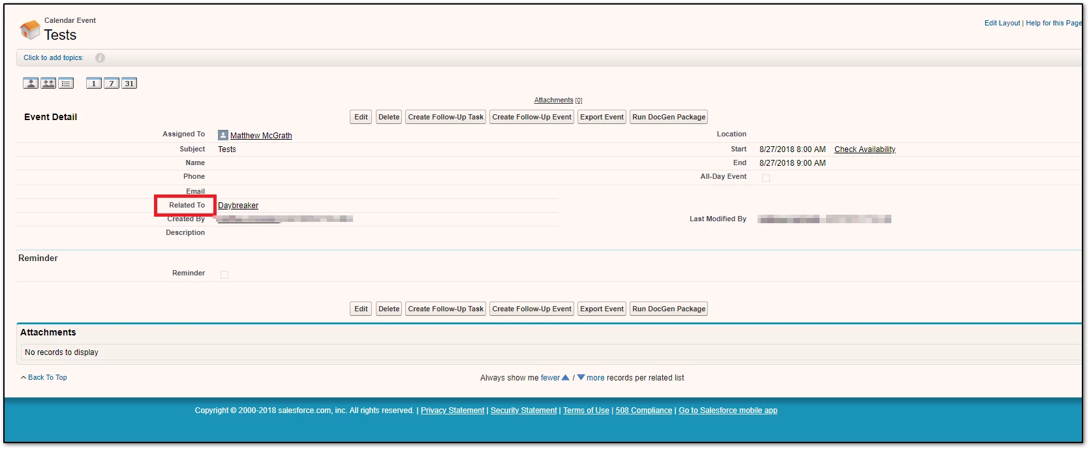Open single user calendar view icon
Image resolution: width=1089 pixels, height=449 pixels.
[31, 83]
